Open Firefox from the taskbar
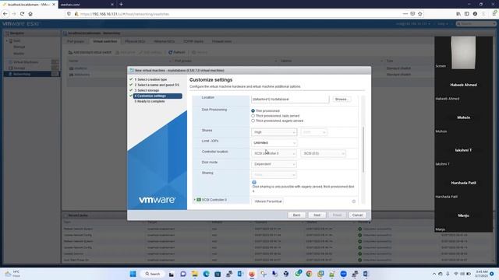Viewport: 499px width, 280px height. click(252, 274)
